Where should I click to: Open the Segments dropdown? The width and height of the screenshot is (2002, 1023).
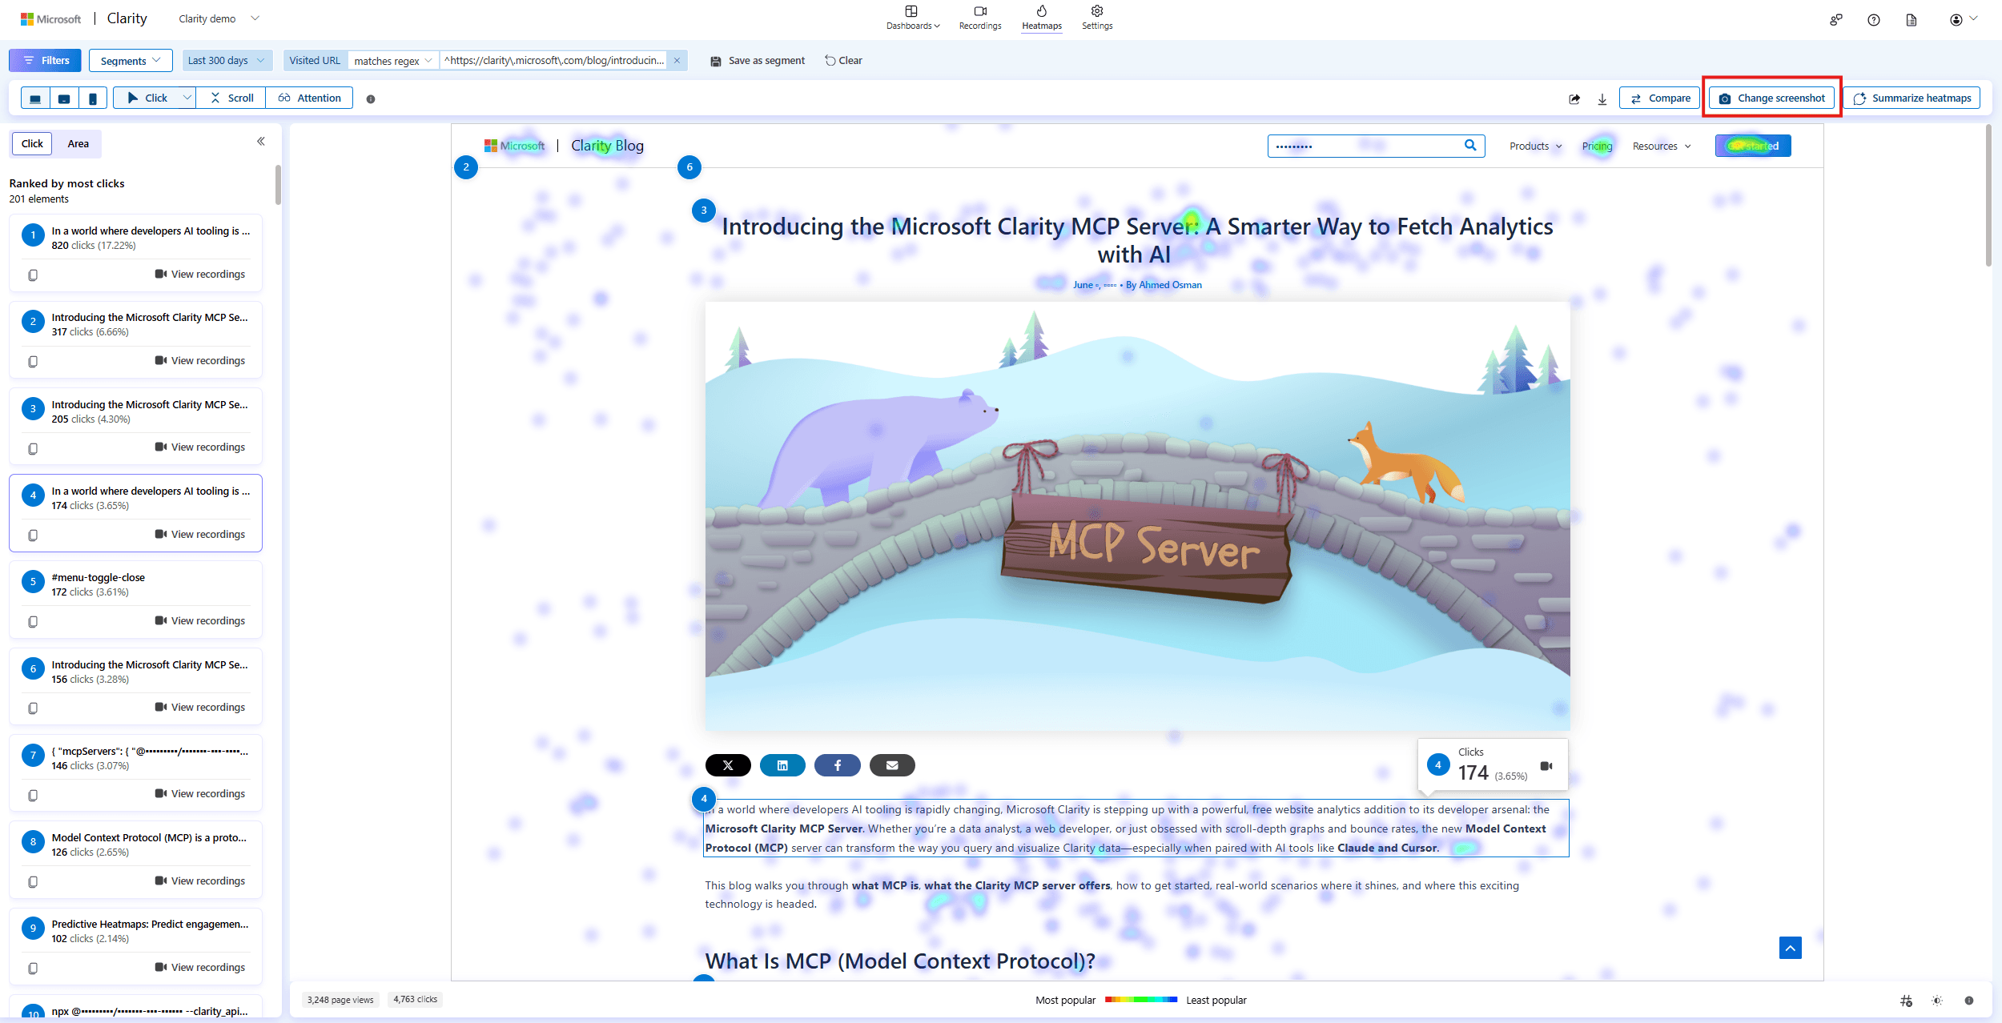(131, 61)
